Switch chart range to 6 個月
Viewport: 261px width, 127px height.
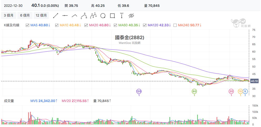pos(25,16)
